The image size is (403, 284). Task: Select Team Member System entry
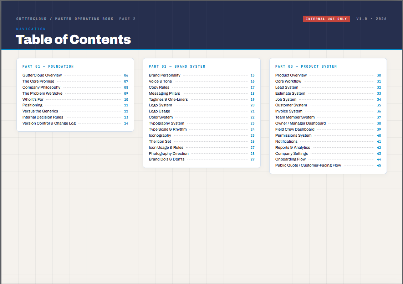[x=328, y=117]
